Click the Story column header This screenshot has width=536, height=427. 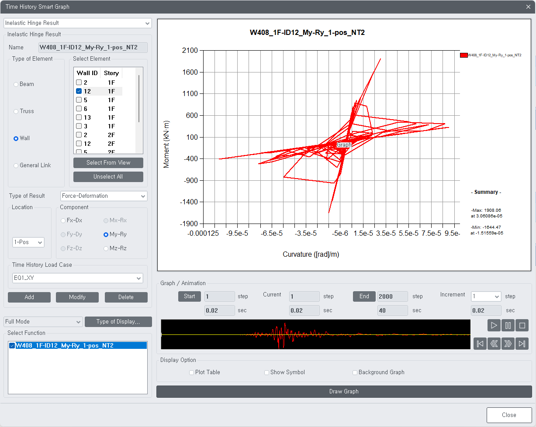(x=111, y=73)
